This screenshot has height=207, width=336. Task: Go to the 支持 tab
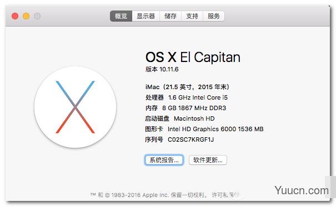[192, 16]
